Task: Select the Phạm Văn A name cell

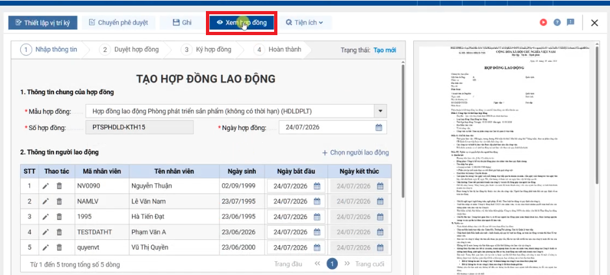Action: 174,232
